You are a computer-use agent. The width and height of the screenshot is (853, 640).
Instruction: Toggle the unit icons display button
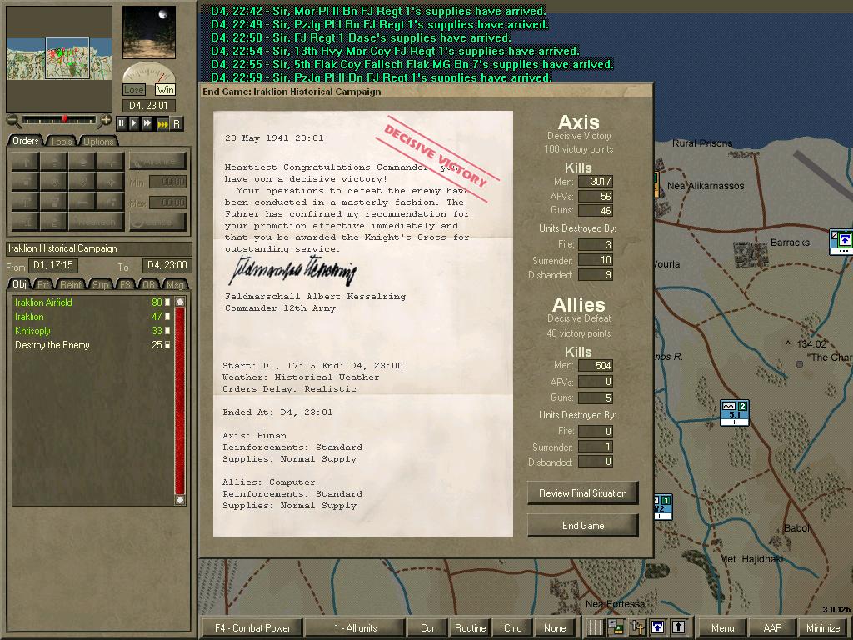click(616, 627)
